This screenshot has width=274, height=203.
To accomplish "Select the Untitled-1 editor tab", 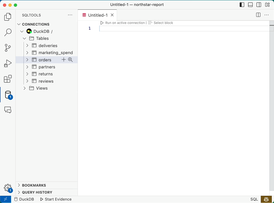I will [x=98, y=15].
